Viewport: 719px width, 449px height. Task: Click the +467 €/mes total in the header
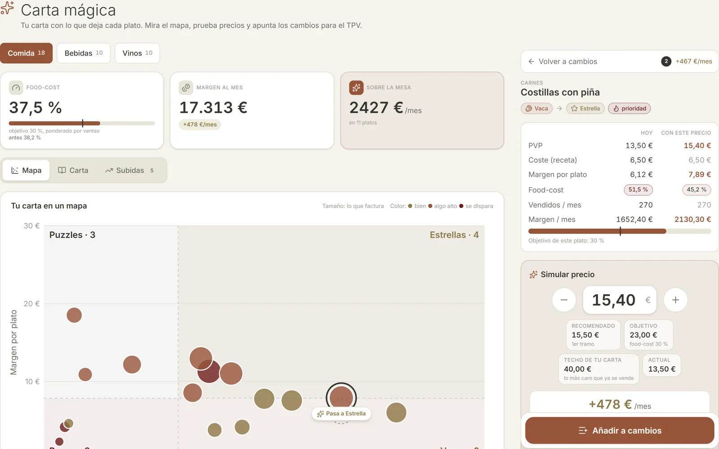[x=694, y=62]
